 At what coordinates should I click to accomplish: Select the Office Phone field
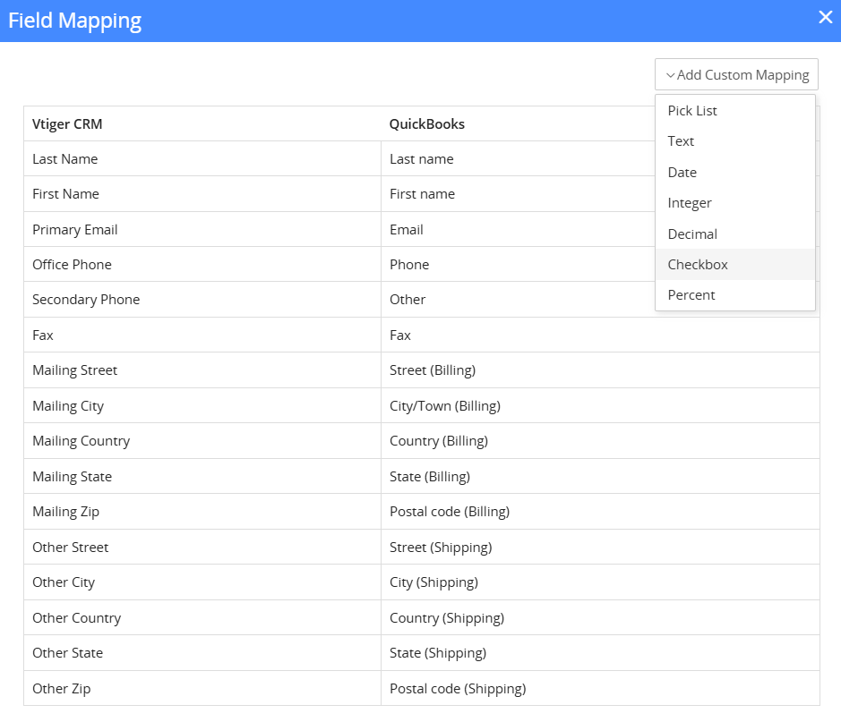point(202,265)
